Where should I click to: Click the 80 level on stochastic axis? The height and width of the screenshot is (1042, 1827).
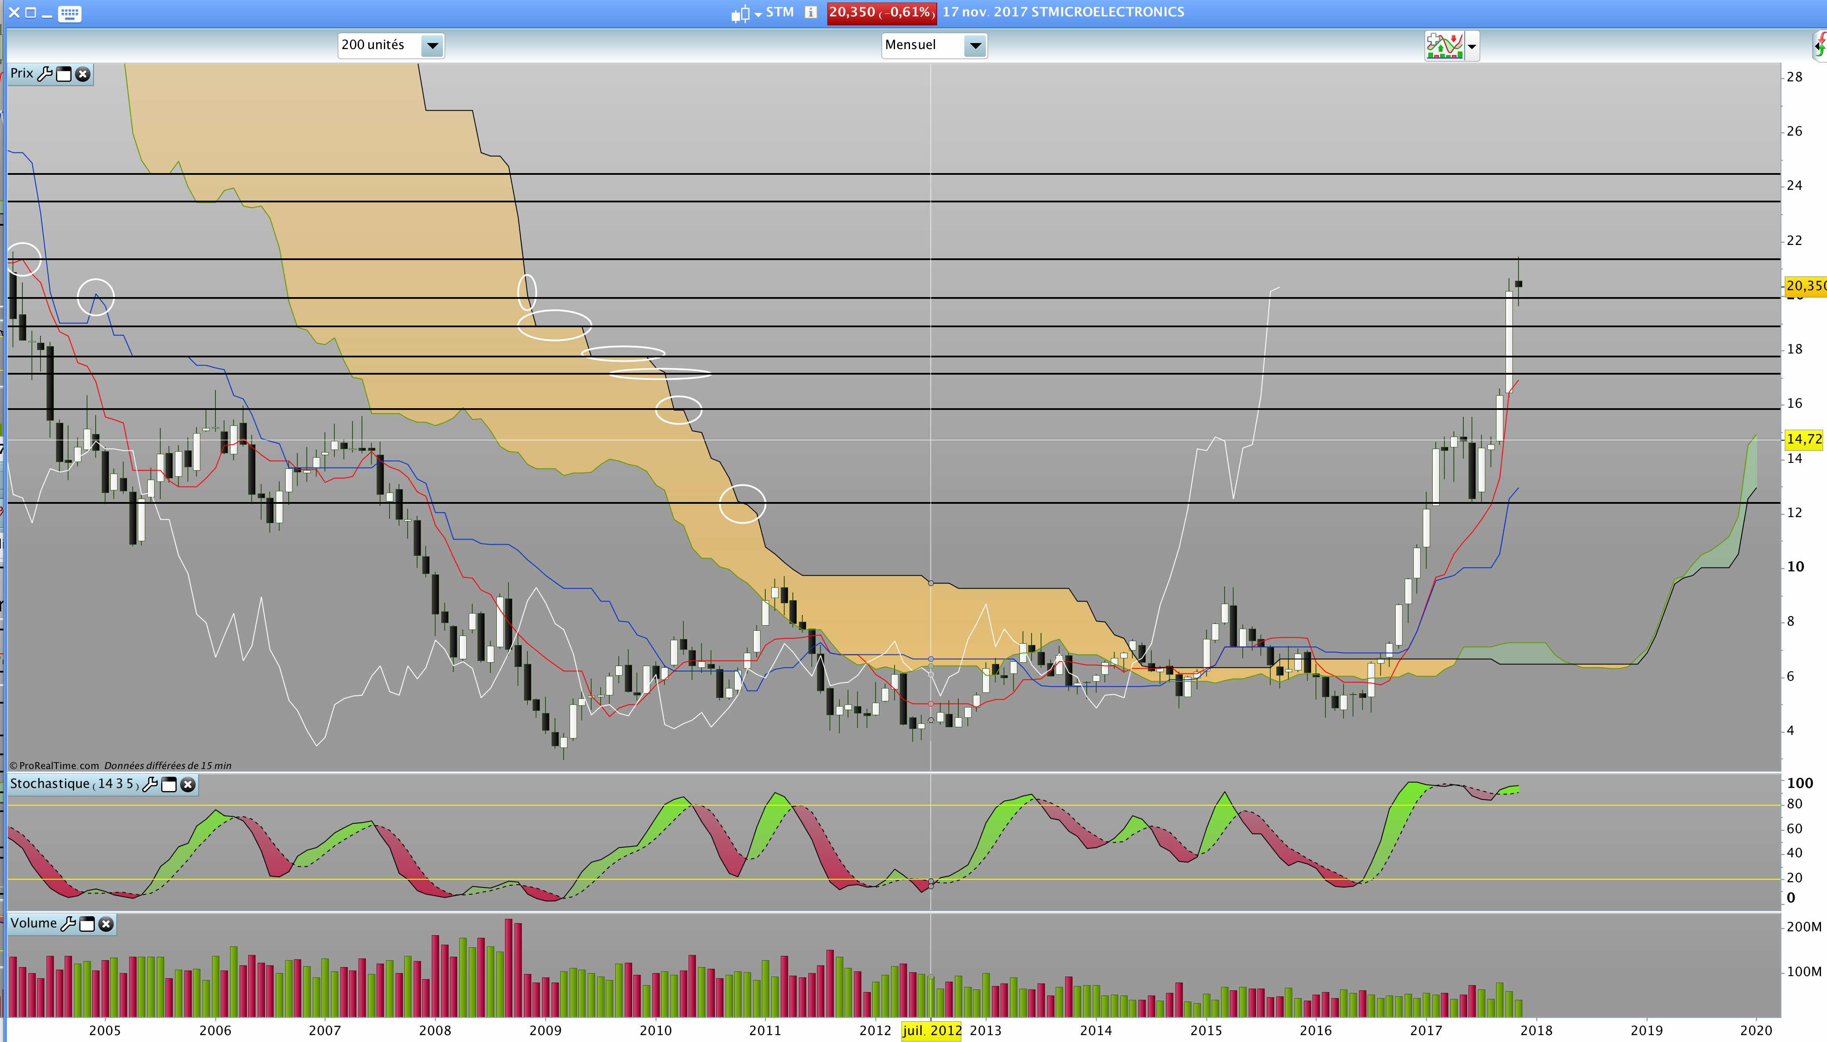(1794, 804)
